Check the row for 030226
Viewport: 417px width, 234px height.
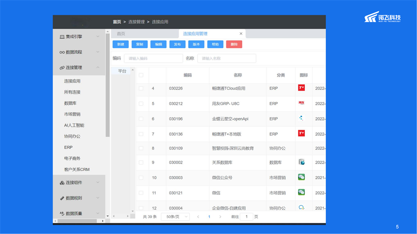point(141,88)
